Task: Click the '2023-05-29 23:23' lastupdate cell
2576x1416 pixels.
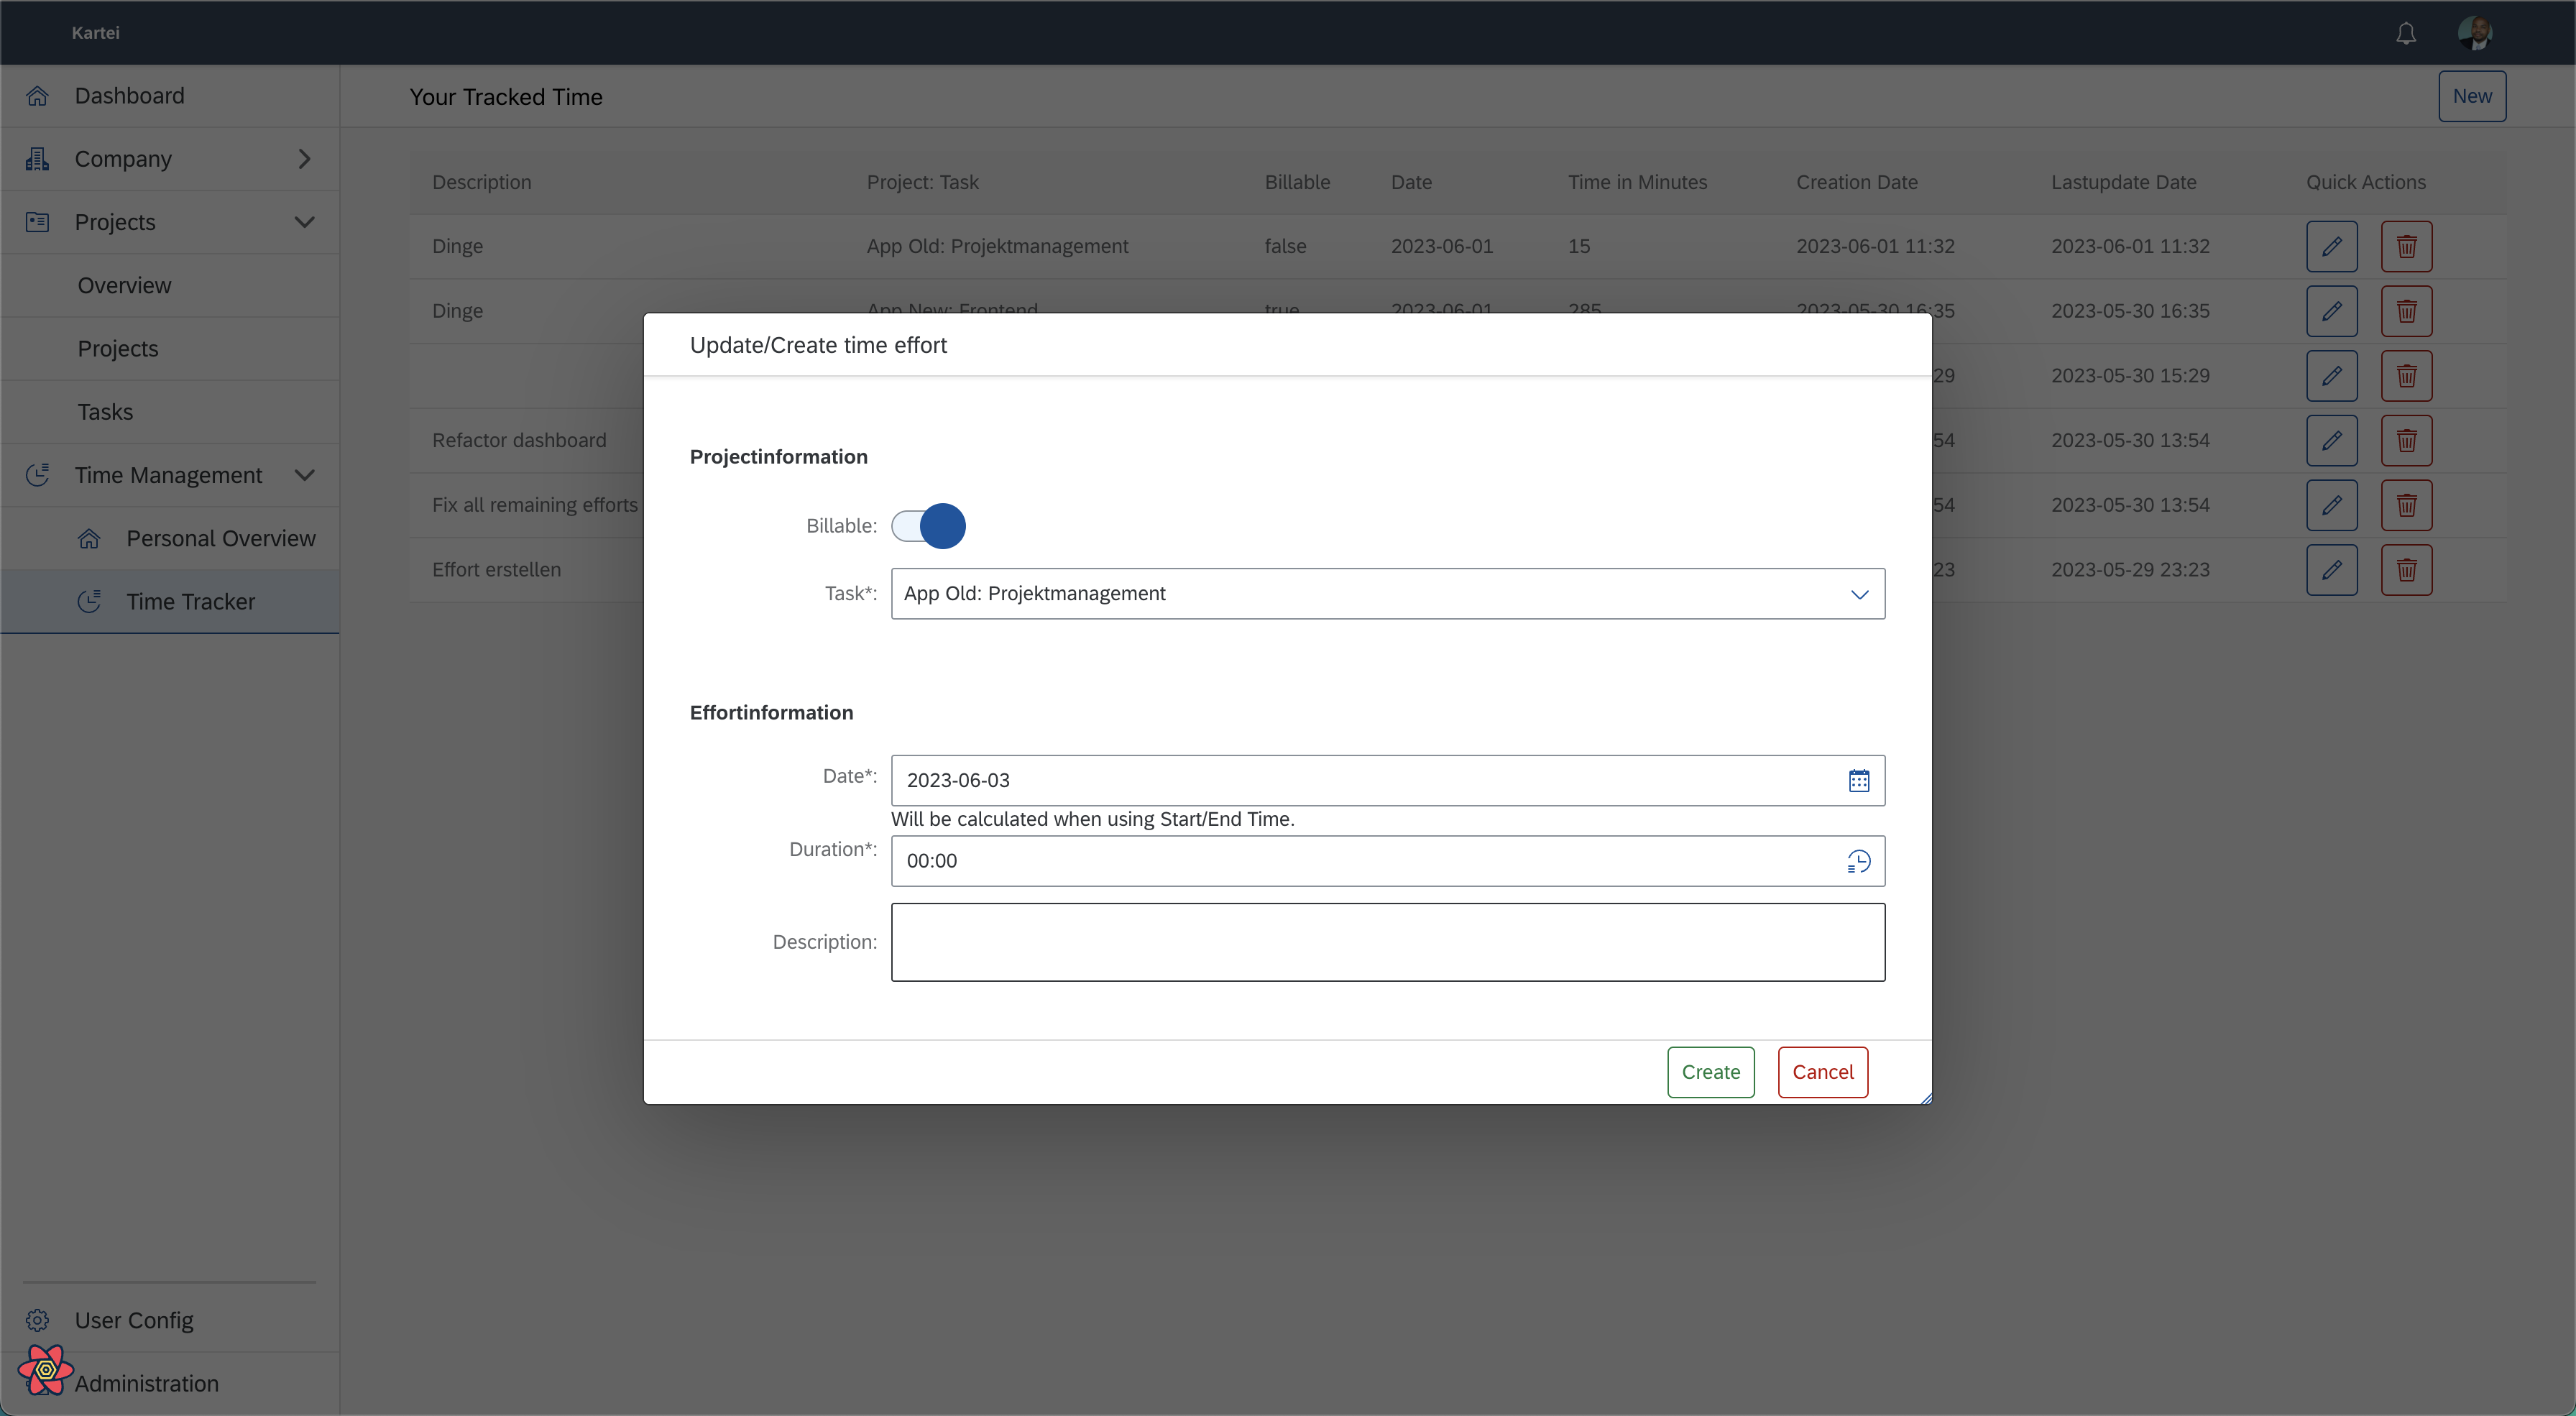Action: [x=2130, y=570]
